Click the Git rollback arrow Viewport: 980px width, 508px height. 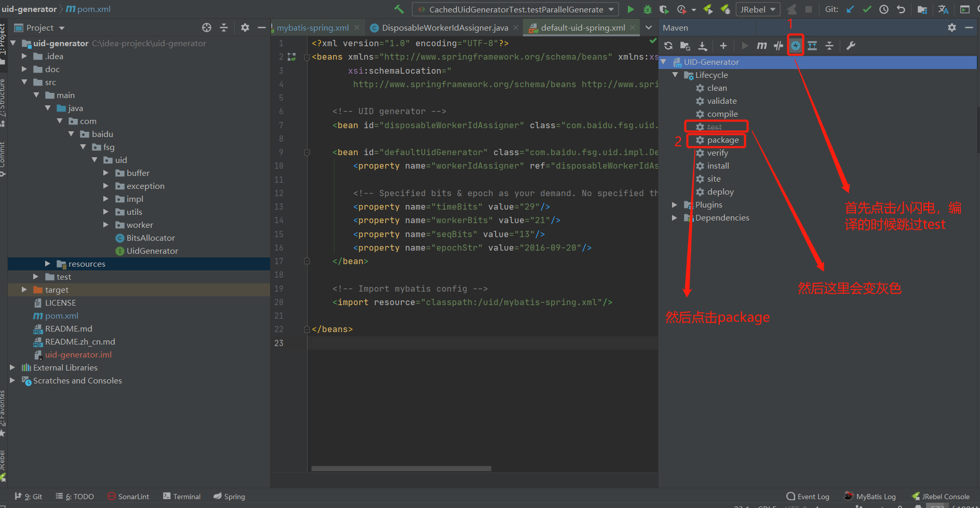tap(901, 9)
